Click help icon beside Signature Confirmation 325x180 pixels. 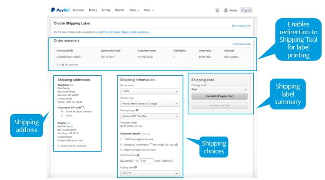pos(177,145)
